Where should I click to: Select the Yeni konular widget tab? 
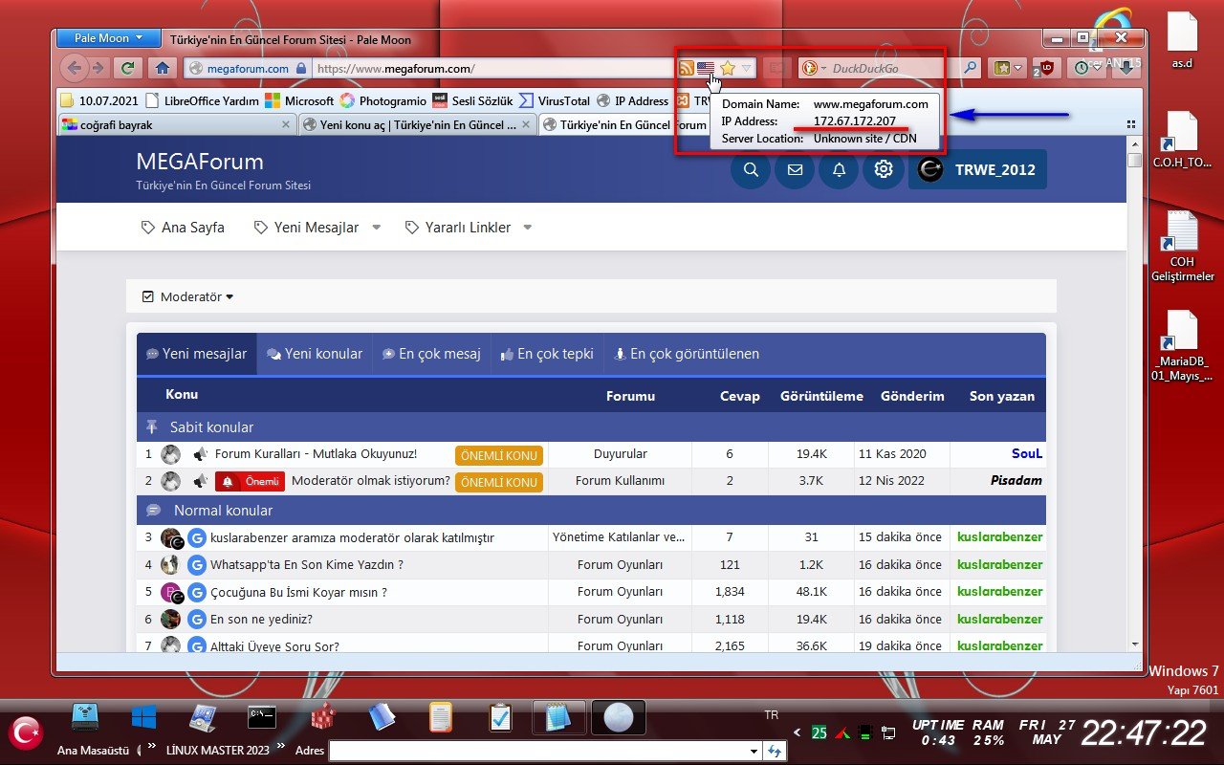[314, 354]
